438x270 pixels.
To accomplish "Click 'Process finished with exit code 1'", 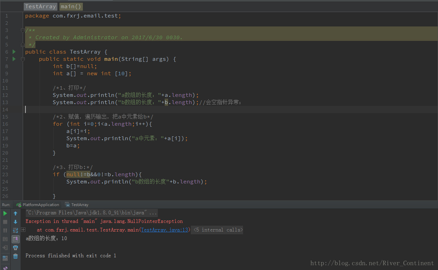I will click(x=71, y=256).
